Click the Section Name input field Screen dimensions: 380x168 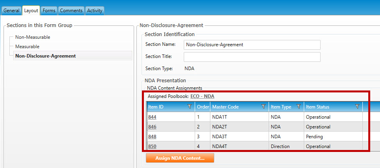click(252, 45)
